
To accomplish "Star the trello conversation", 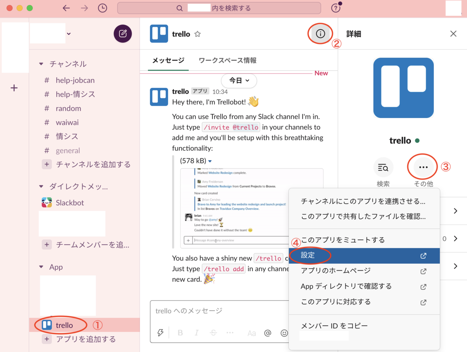I will pyautogui.click(x=197, y=34).
